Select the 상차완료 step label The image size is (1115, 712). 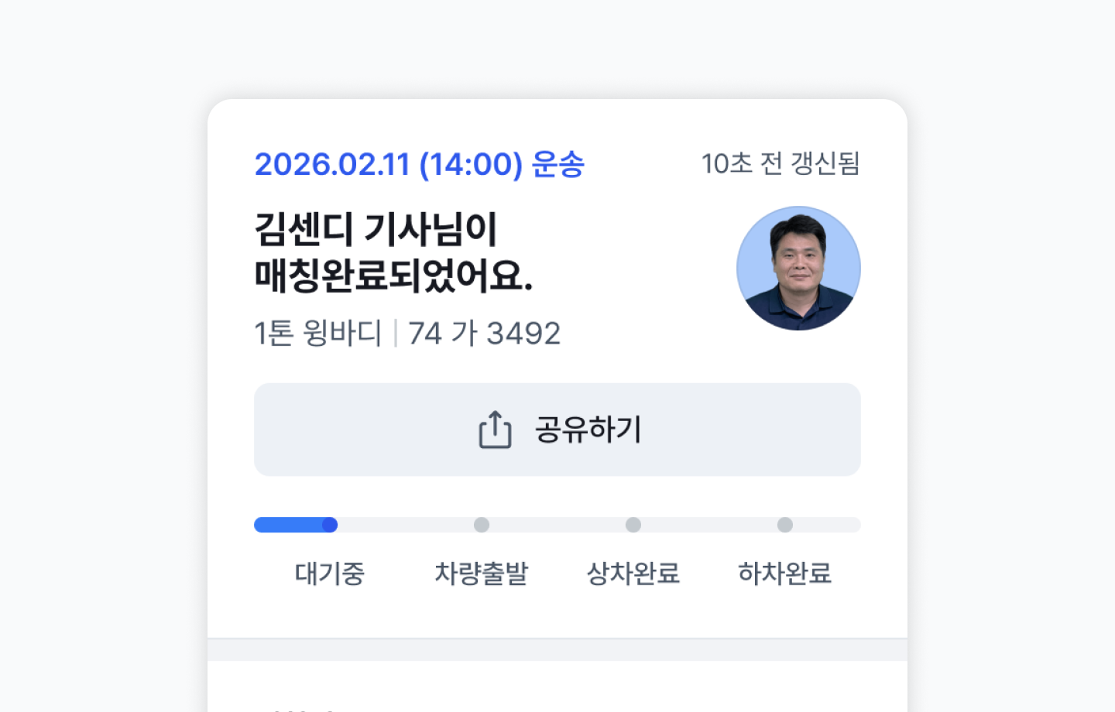point(633,573)
